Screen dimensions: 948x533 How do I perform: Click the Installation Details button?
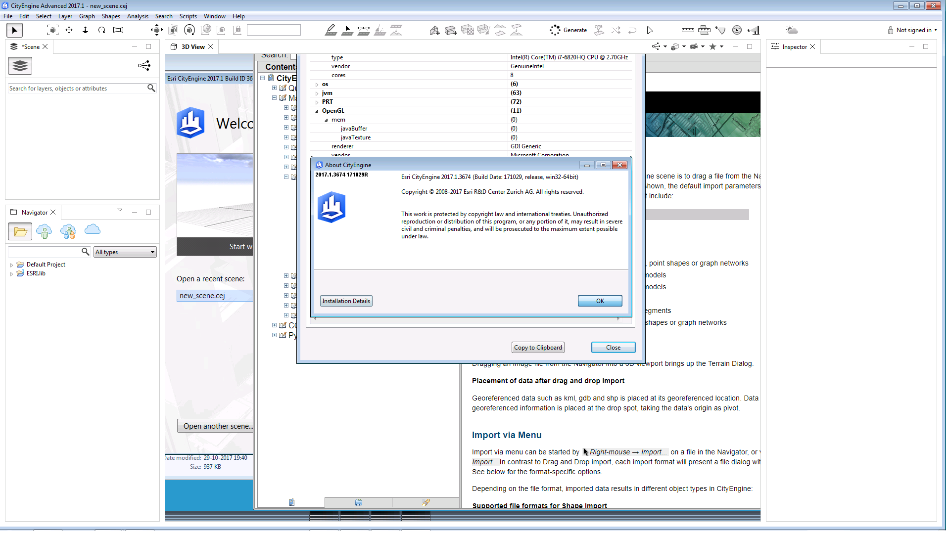346,301
